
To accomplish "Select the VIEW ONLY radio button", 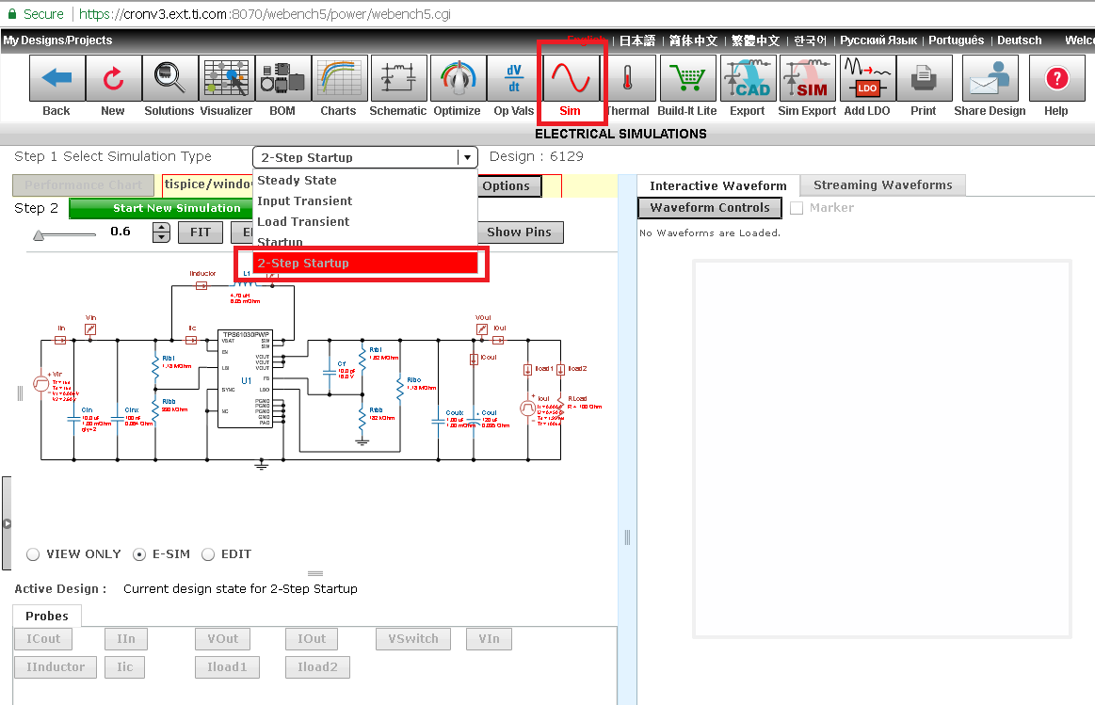I will click(33, 554).
